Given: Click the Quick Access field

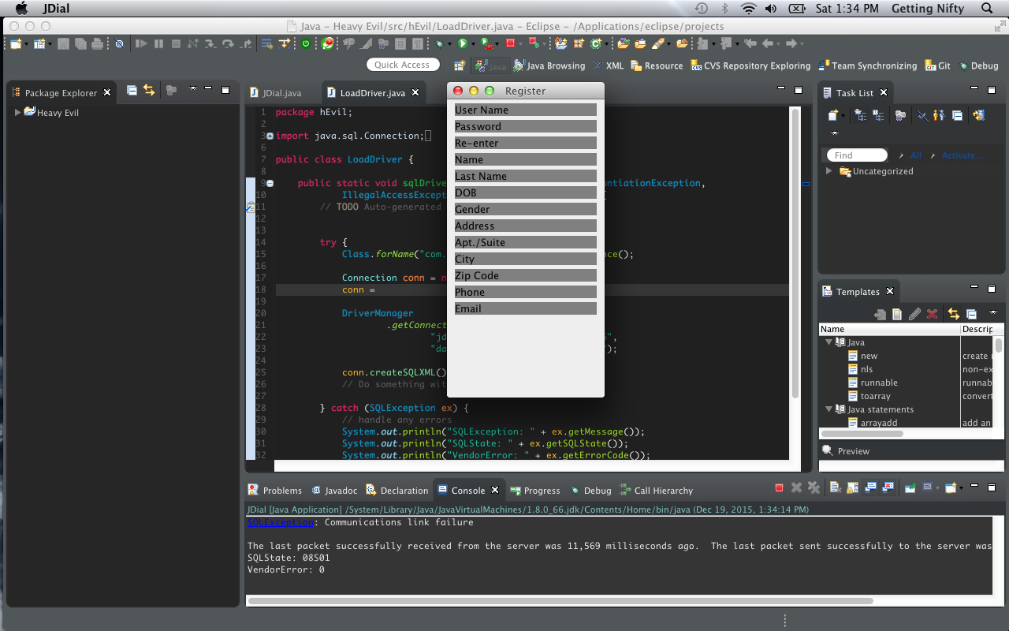Looking at the screenshot, I should pyautogui.click(x=403, y=65).
